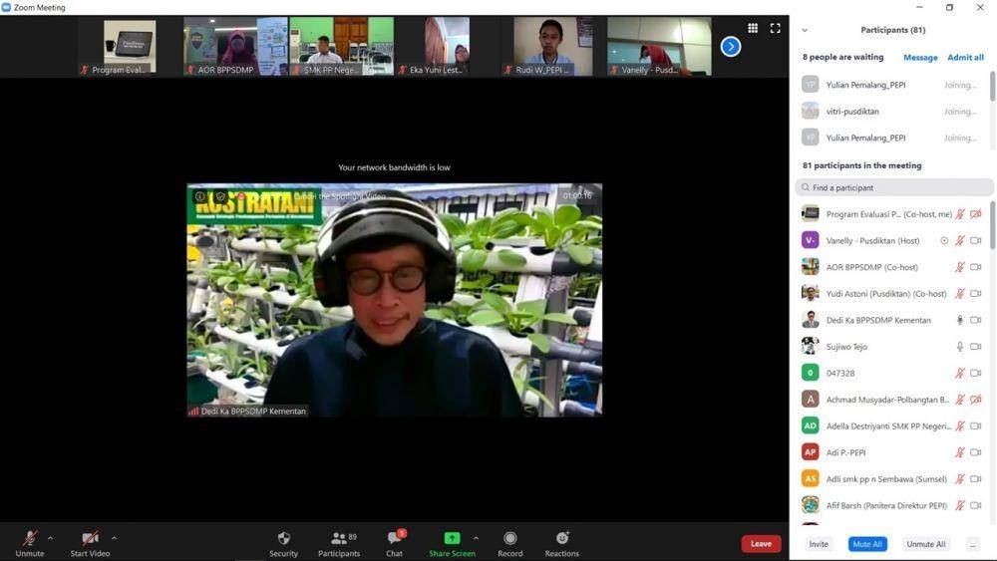Click Admit all waiting participants

pos(965,57)
